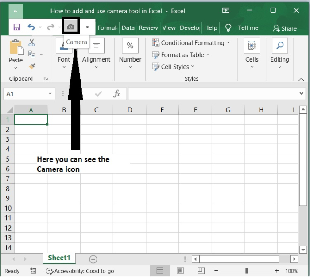Select cell A1
This screenshot has width=310, height=277.
pos(31,119)
